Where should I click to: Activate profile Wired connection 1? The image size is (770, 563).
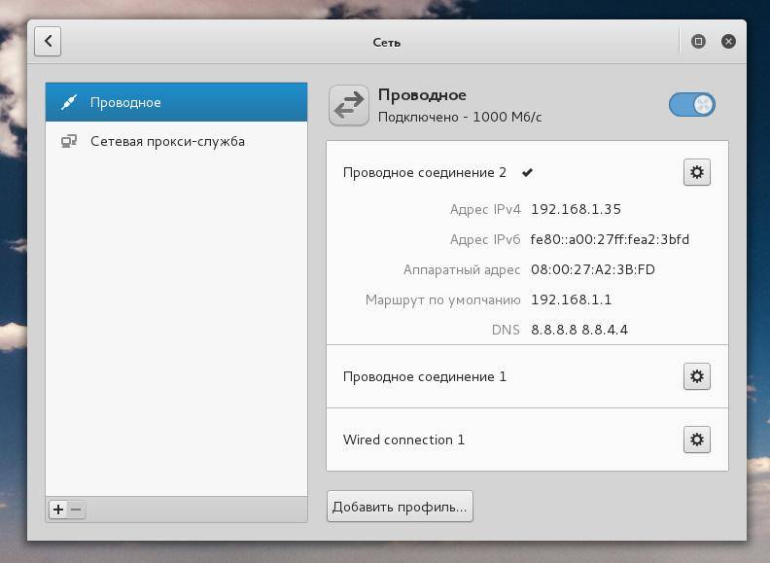pos(527,440)
